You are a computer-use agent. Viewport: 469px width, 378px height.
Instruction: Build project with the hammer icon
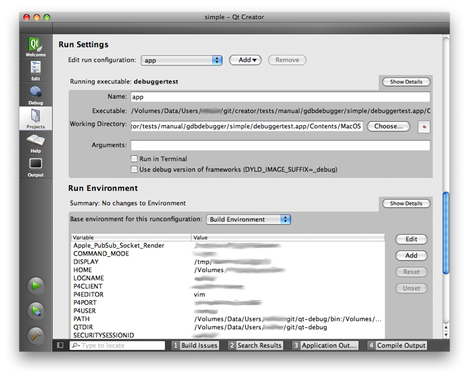click(x=36, y=336)
